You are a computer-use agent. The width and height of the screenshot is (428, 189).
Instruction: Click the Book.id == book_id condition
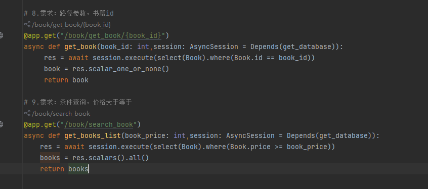[271, 58]
